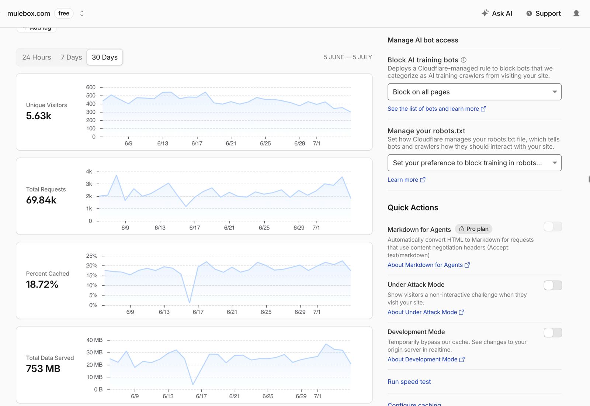The height and width of the screenshot is (406, 590).
Task: Click the '5 JUNE — 5 JULY' date range
Action: tap(348, 57)
